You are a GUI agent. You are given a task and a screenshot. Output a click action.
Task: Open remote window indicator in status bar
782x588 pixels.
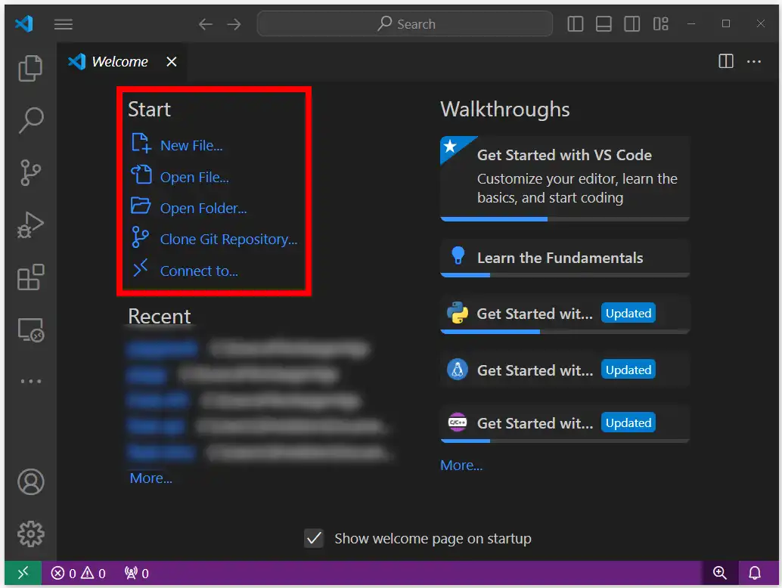point(23,573)
